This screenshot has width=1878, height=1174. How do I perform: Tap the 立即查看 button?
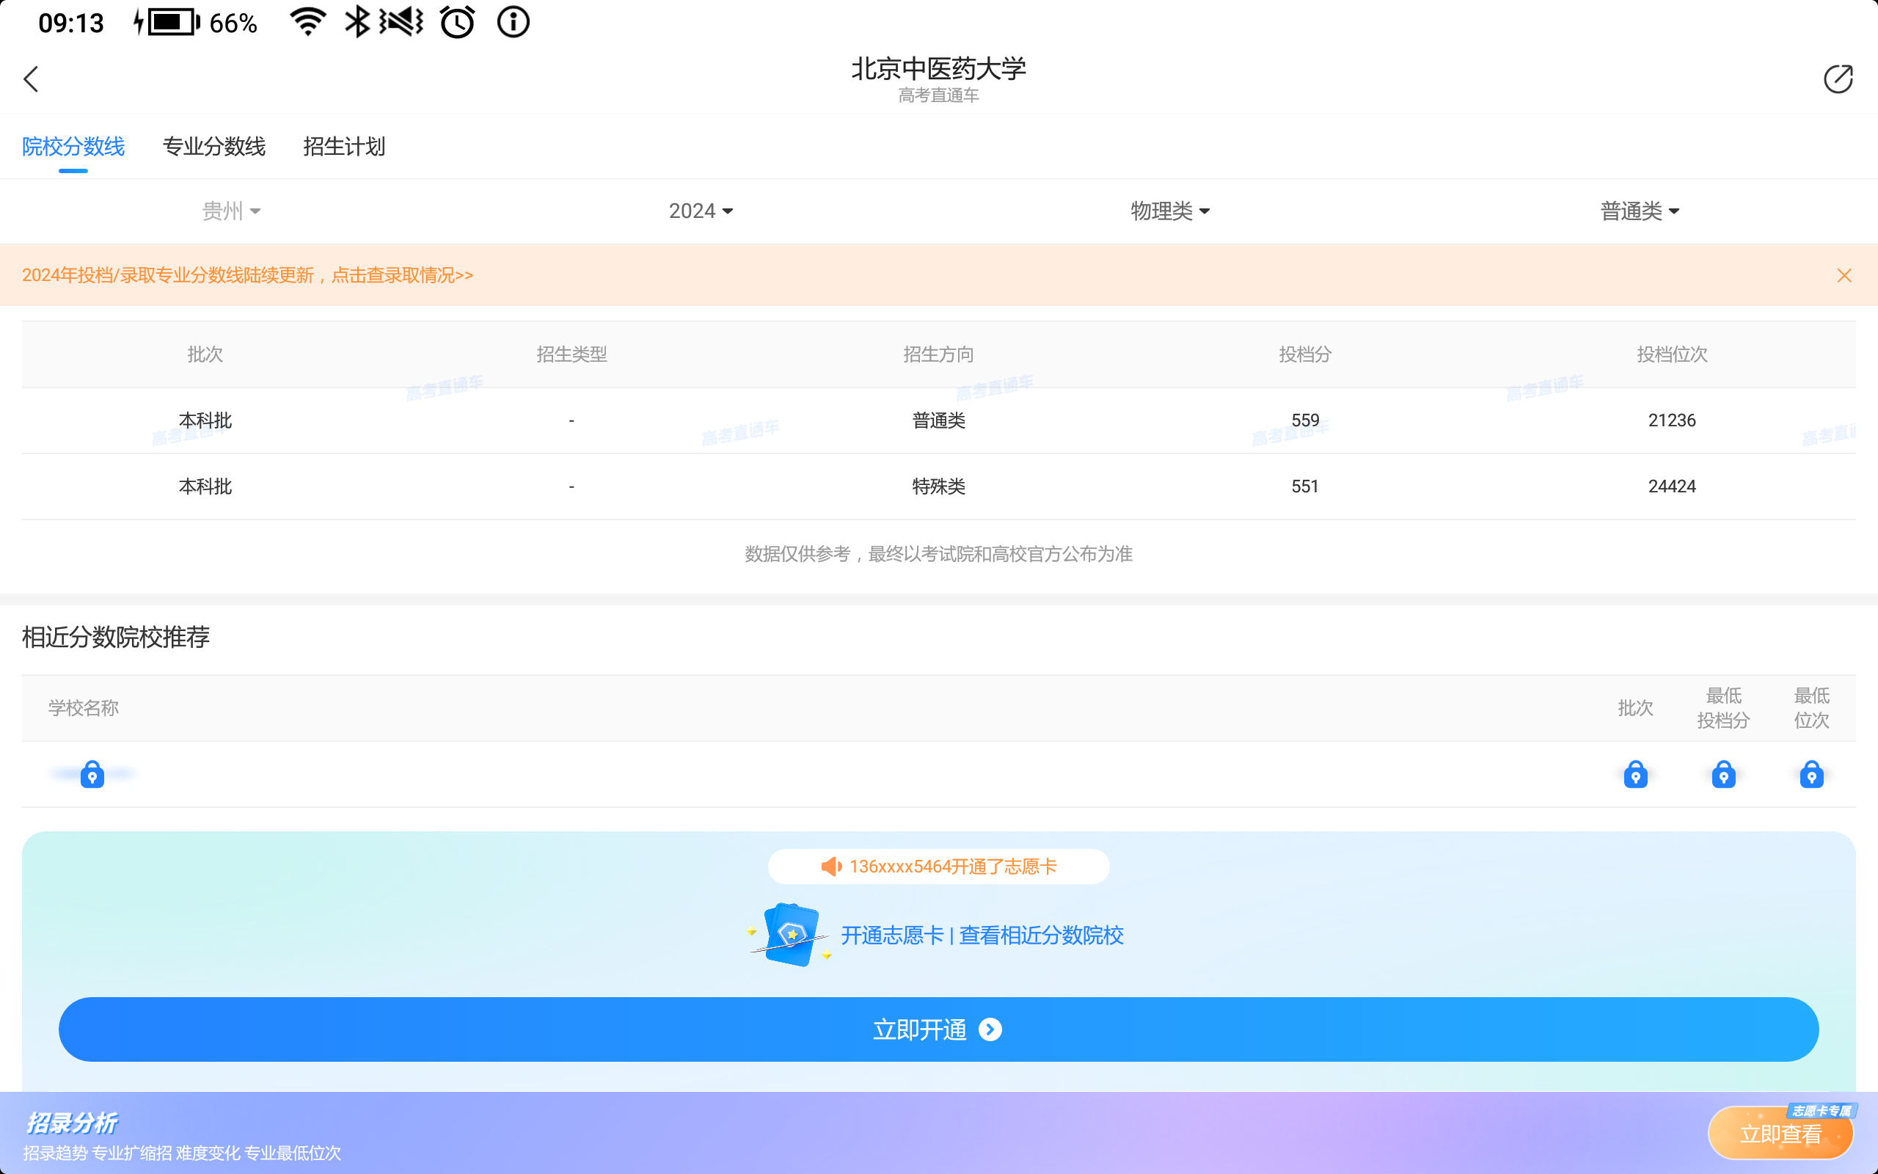pos(1780,1134)
